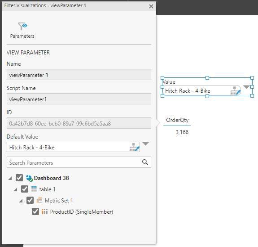This screenshot has width=258, height=247.
Task: Click the Script Name label
Action: pos(21,88)
